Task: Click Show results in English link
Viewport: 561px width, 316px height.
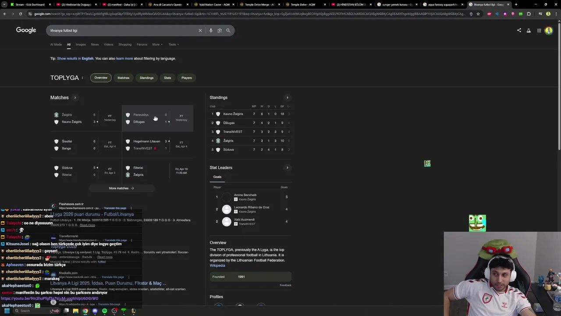Action: 75,58
